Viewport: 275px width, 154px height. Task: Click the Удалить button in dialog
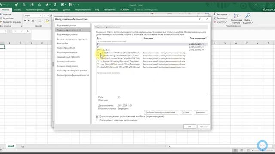pos(186,113)
